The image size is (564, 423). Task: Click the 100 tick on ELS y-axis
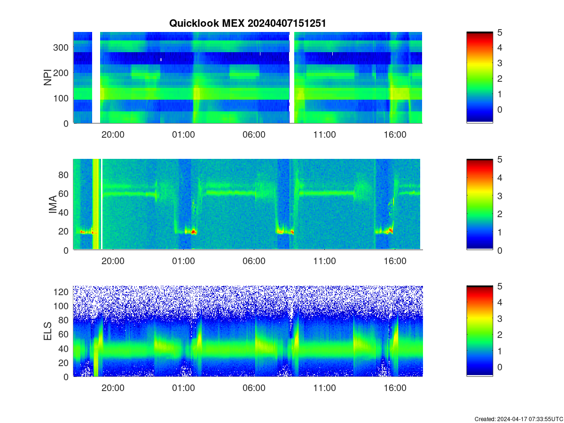pyautogui.click(x=62, y=306)
